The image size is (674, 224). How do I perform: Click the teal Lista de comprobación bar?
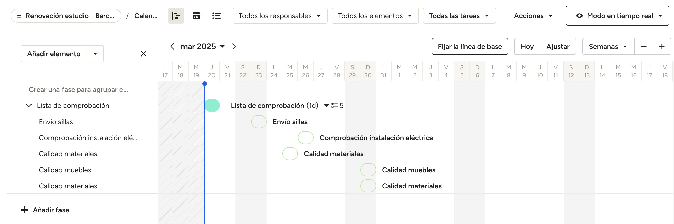[212, 106]
